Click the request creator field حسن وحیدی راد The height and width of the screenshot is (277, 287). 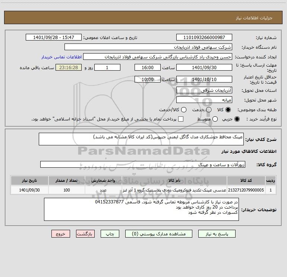point(158,57)
